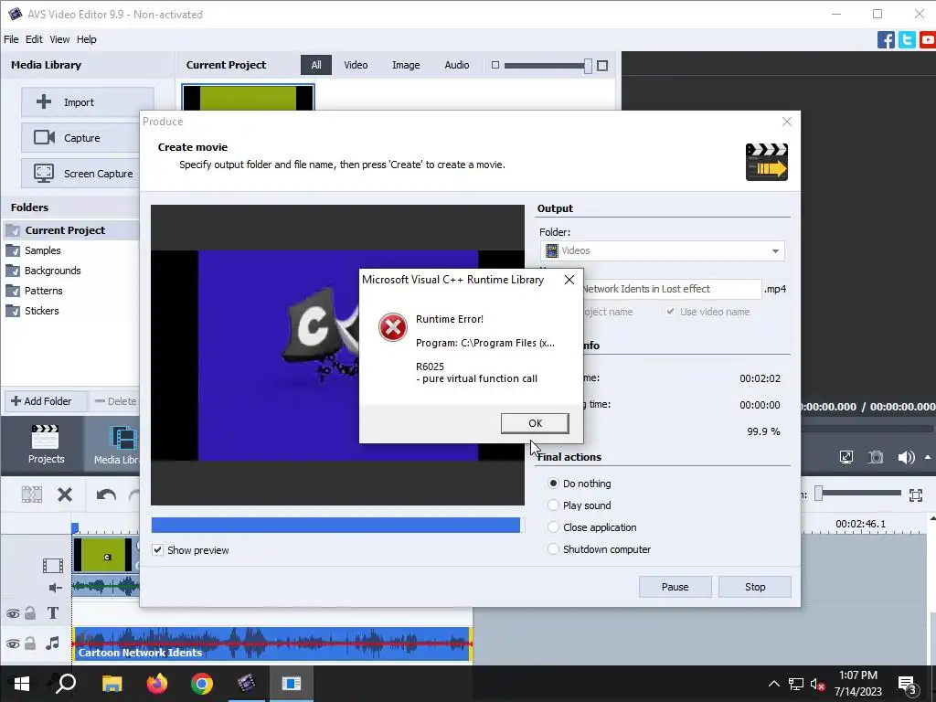
Task: Lock the music track
Action: coord(30,643)
